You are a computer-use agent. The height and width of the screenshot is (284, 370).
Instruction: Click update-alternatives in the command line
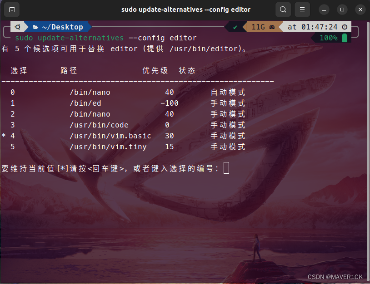coord(81,38)
